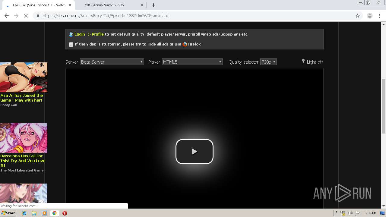
Task: View site security info via lock icon
Action: click(38, 16)
